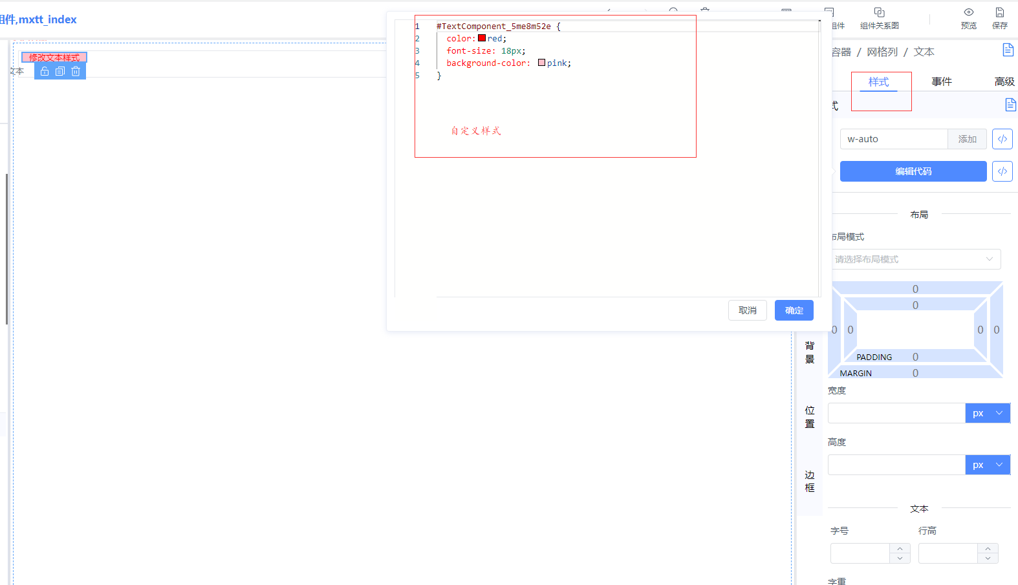
Task: Open the 组件关系图 component diagram icon
Action: [x=880, y=12]
